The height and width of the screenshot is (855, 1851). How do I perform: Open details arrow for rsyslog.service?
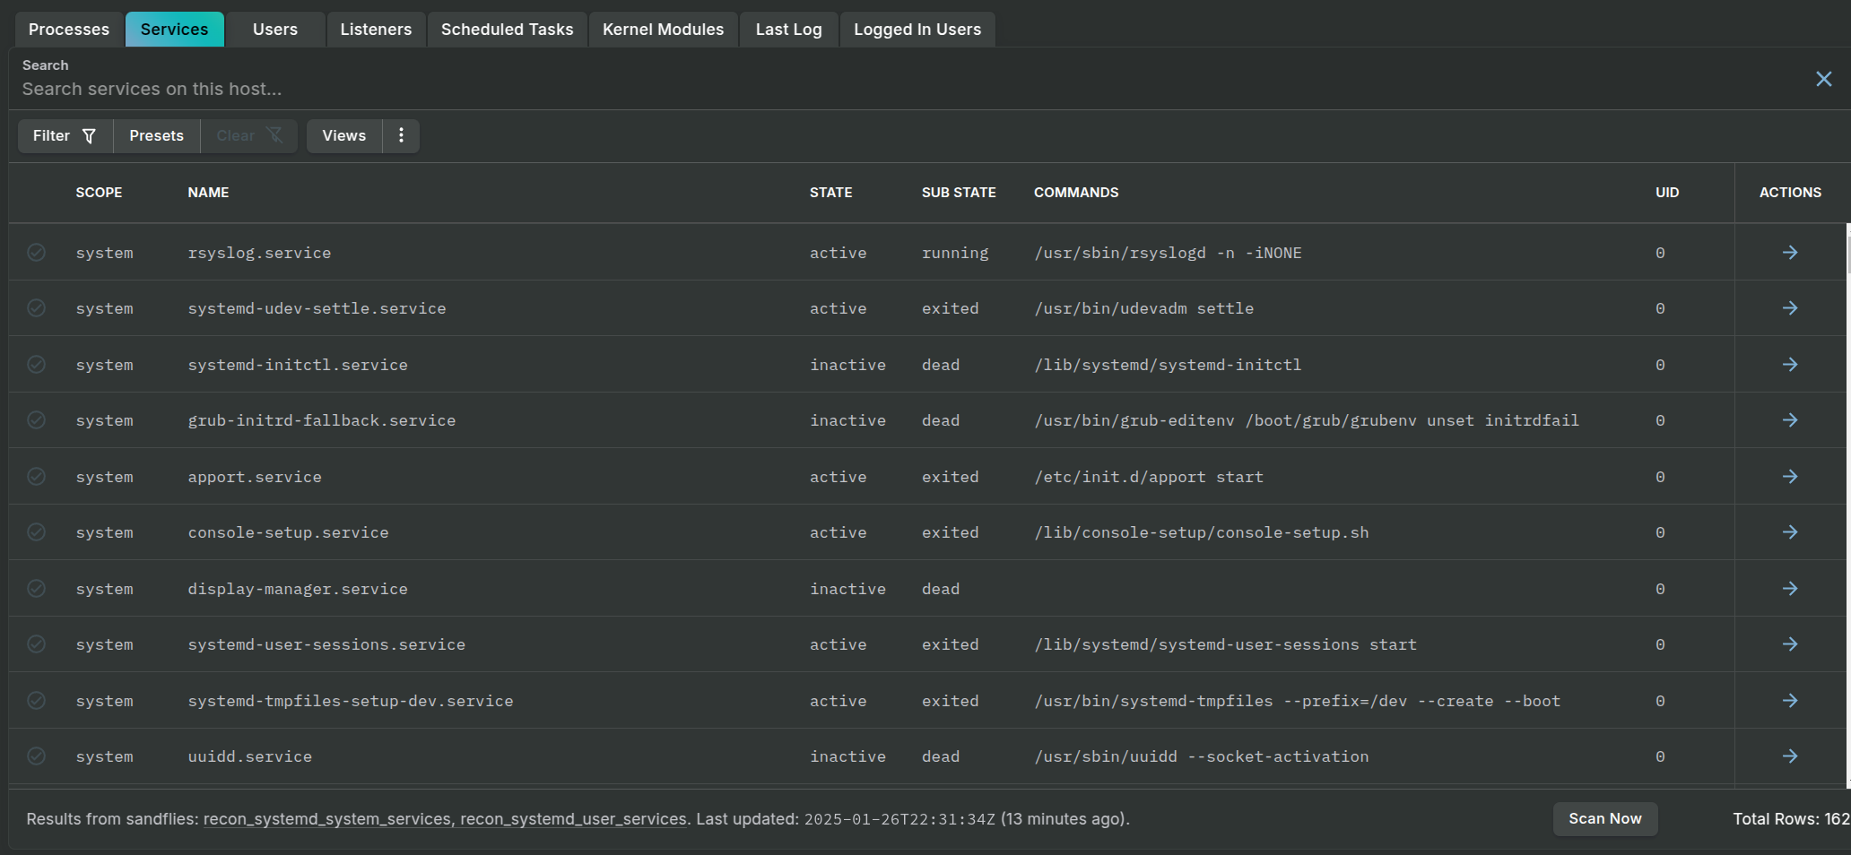pyautogui.click(x=1790, y=253)
